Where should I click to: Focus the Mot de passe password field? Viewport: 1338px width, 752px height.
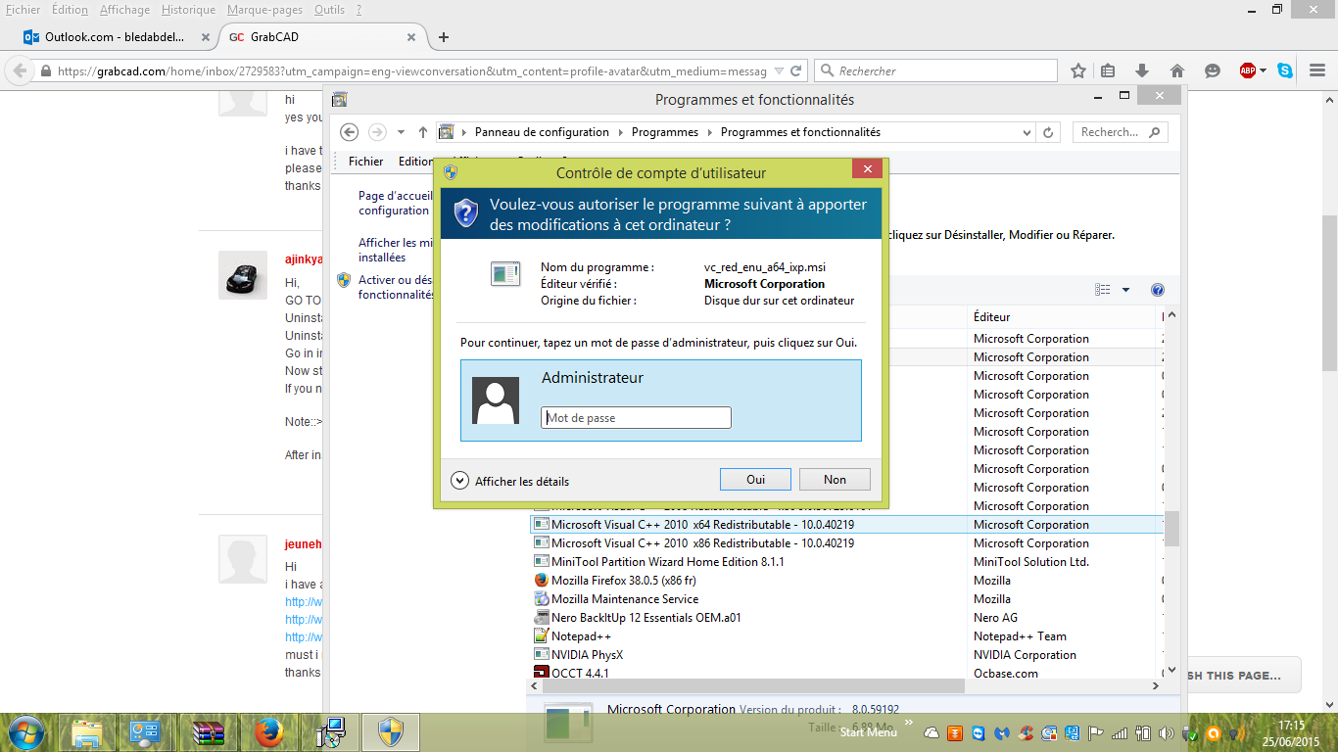[636, 417]
